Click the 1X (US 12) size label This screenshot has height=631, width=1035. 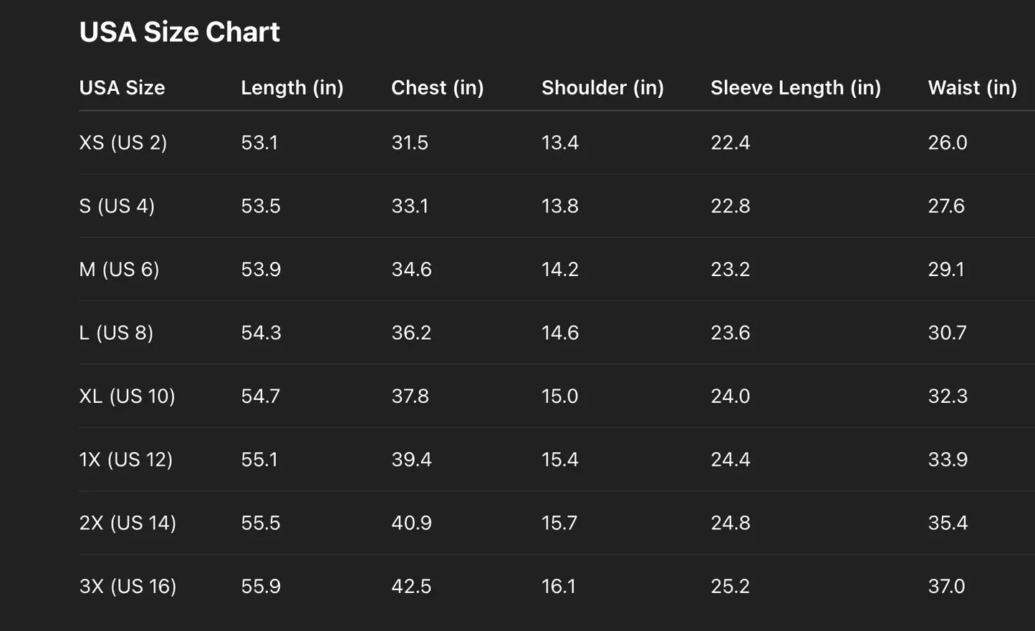pyautogui.click(x=125, y=460)
